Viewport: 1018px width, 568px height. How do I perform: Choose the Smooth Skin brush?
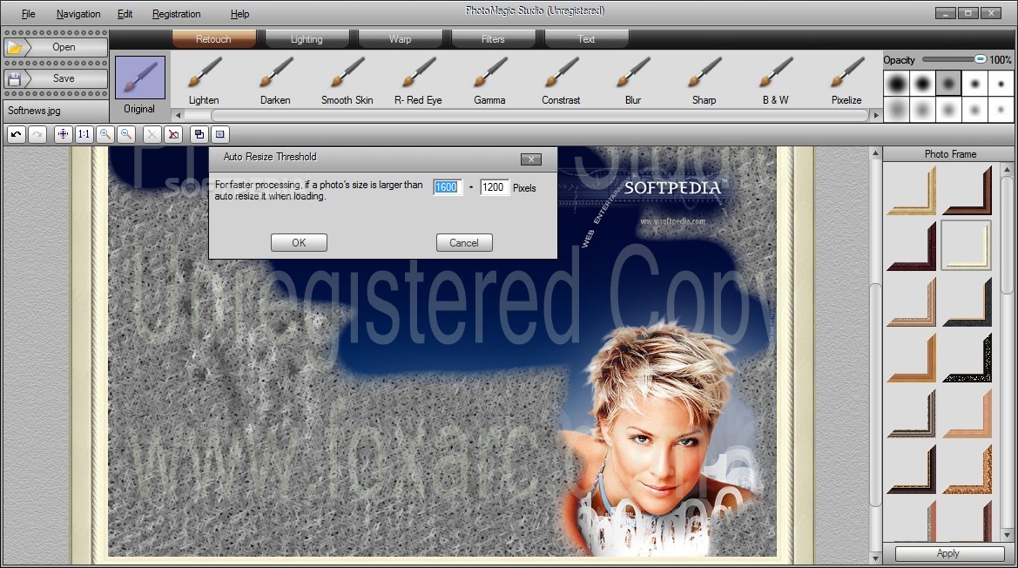coord(347,80)
